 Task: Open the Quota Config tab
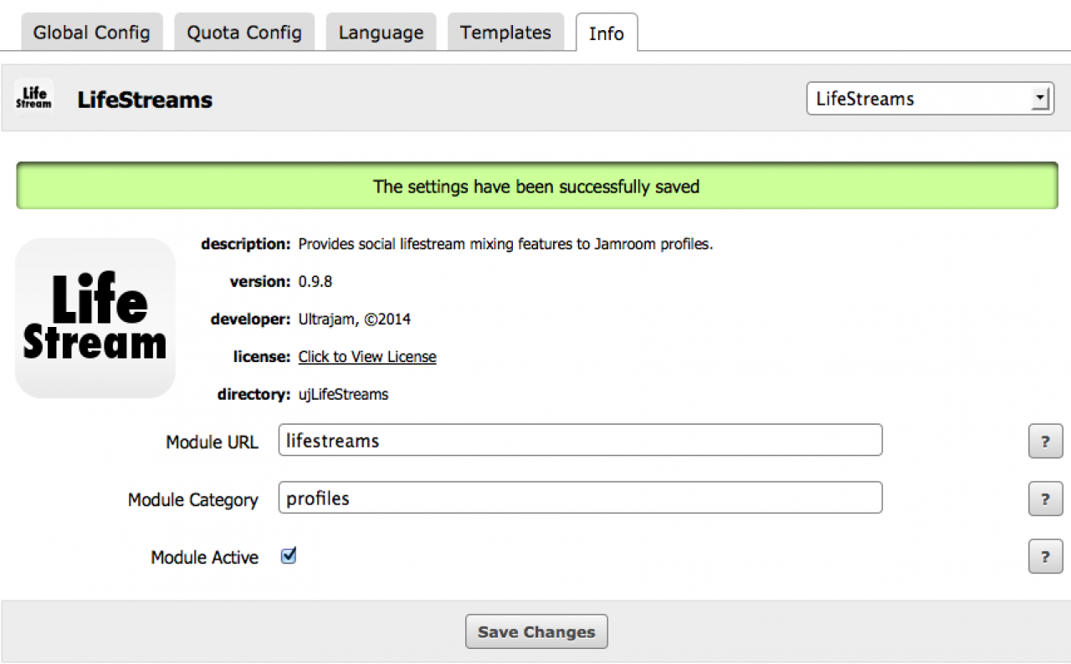244,33
